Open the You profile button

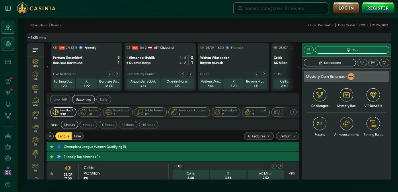pos(352,50)
